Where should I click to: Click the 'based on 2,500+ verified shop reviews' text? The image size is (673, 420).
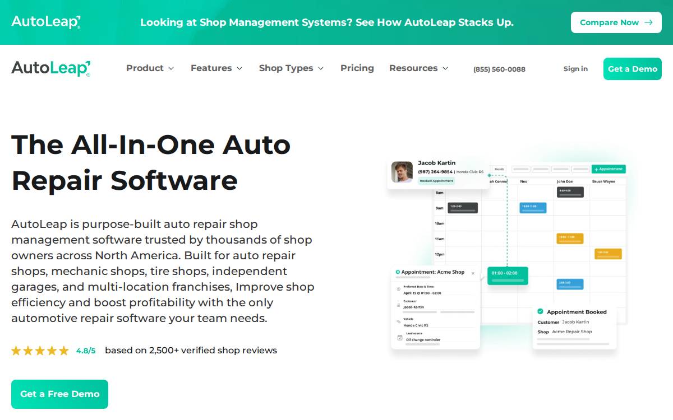pyautogui.click(x=191, y=351)
